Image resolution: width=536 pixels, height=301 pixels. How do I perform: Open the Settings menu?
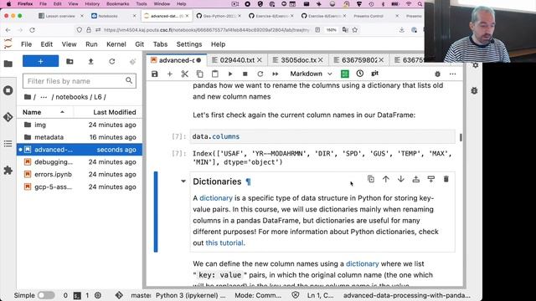[189, 44]
